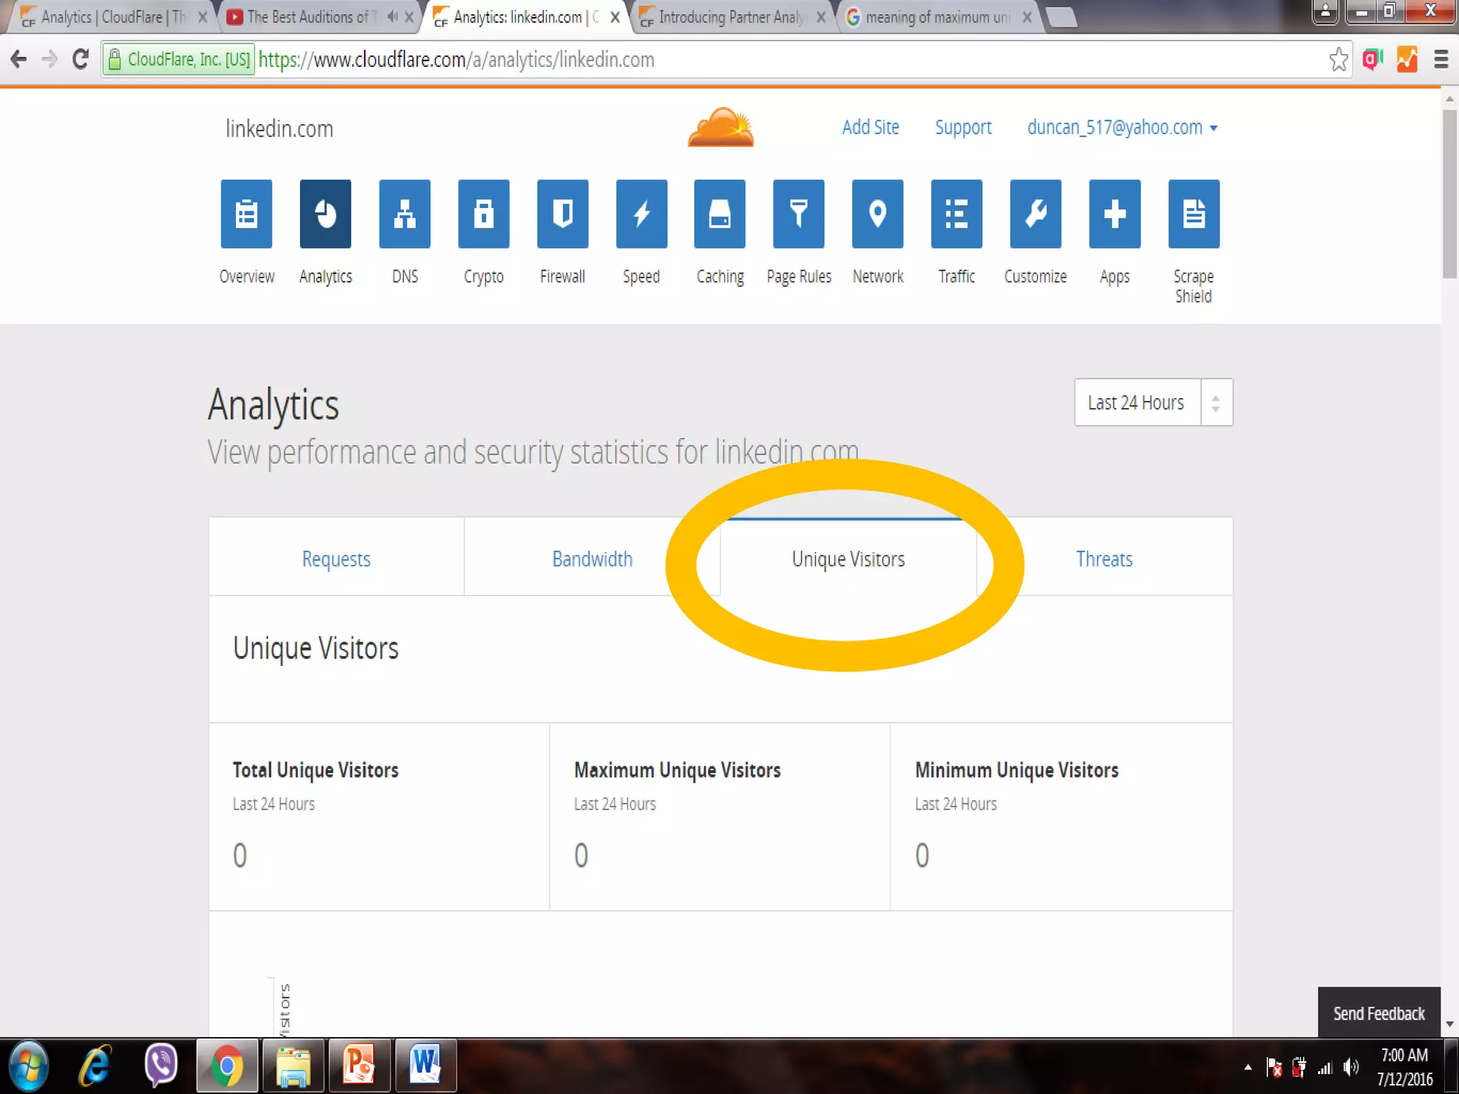1459x1094 pixels.
Task: Open Microsoft Word from the taskbar
Action: pos(425,1066)
